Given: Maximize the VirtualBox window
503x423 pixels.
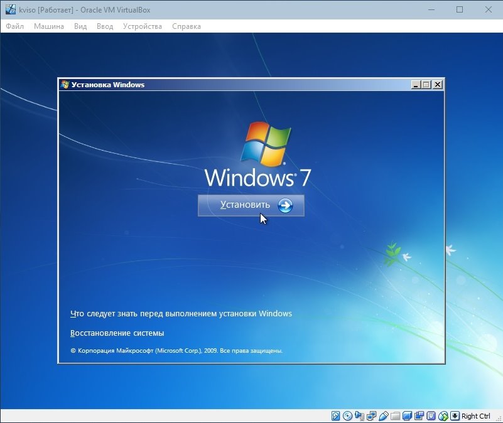Looking at the screenshot, I should click(x=460, y=9).
